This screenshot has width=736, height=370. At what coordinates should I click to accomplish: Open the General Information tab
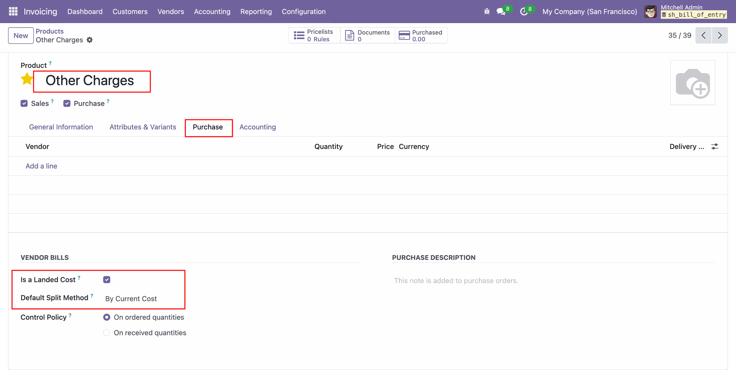click(x=61, y=127)
